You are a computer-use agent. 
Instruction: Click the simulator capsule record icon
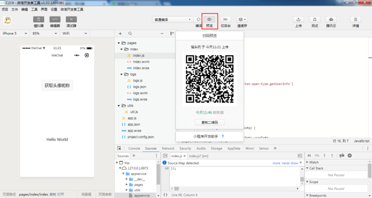click(87, 55)
